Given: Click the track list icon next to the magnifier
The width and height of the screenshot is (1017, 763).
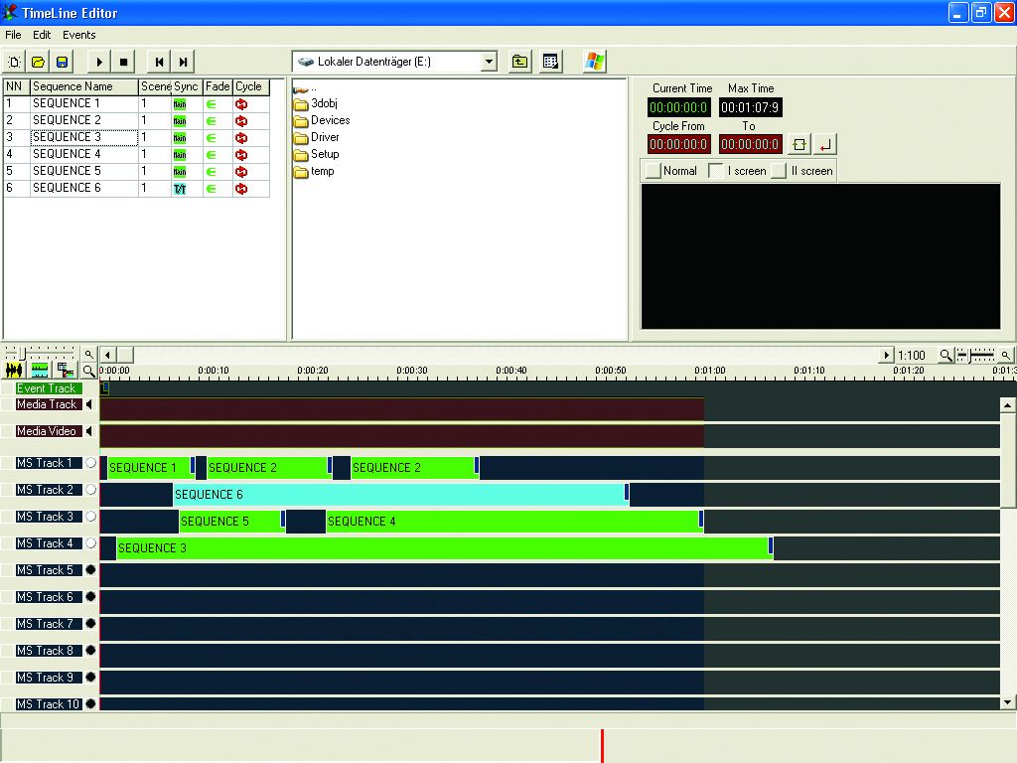Looking at the screenshot, I should pyautogui.click(x=66, y=371).
